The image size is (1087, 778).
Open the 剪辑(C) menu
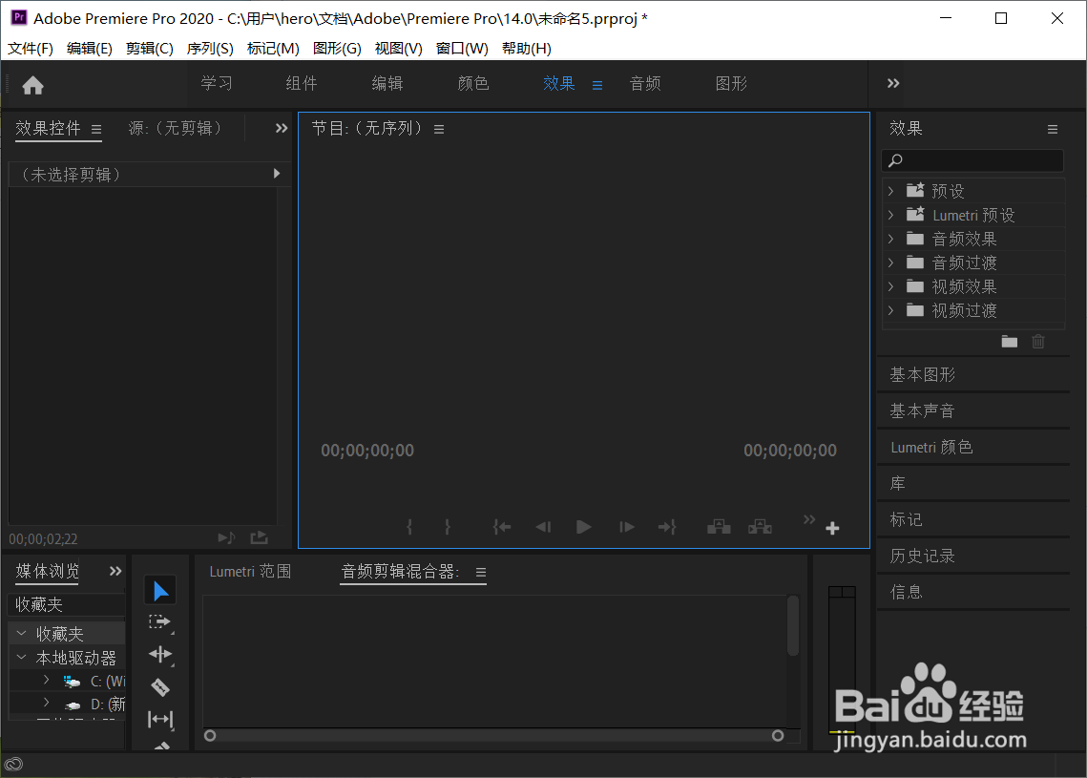149,49
